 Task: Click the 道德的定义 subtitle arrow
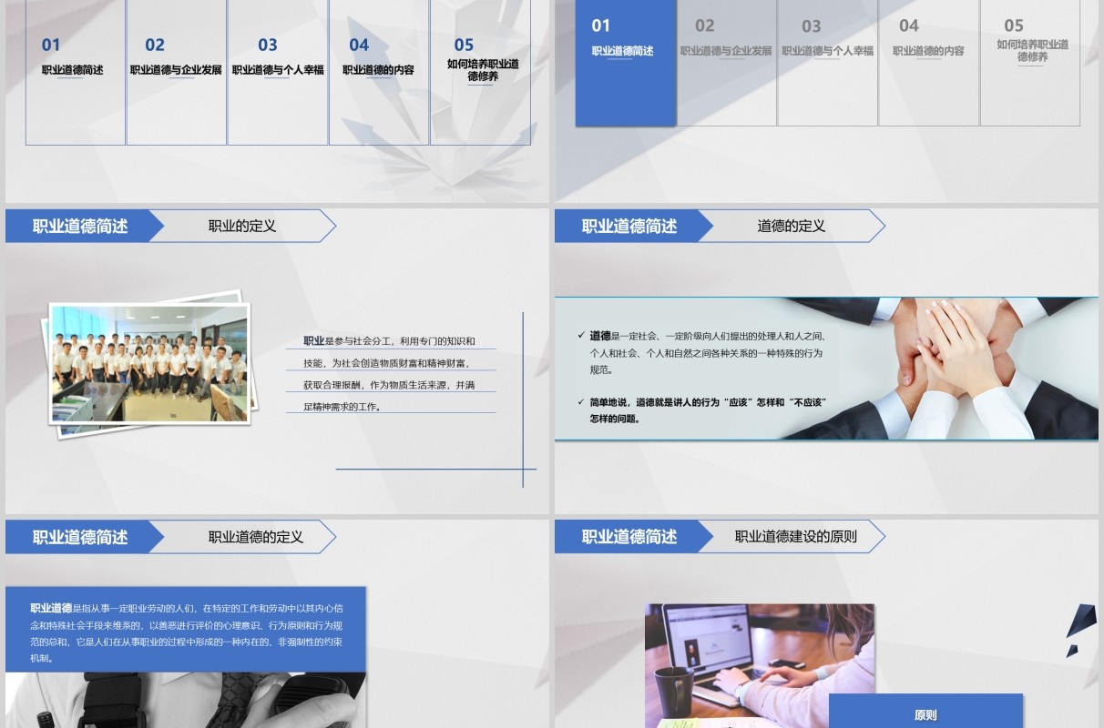click(x=792, y=226)
